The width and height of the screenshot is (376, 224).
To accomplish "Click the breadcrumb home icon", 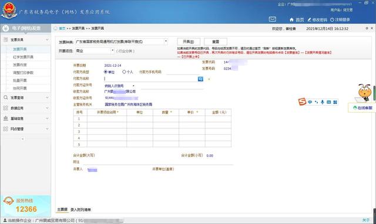I will (x=55, y=29).
